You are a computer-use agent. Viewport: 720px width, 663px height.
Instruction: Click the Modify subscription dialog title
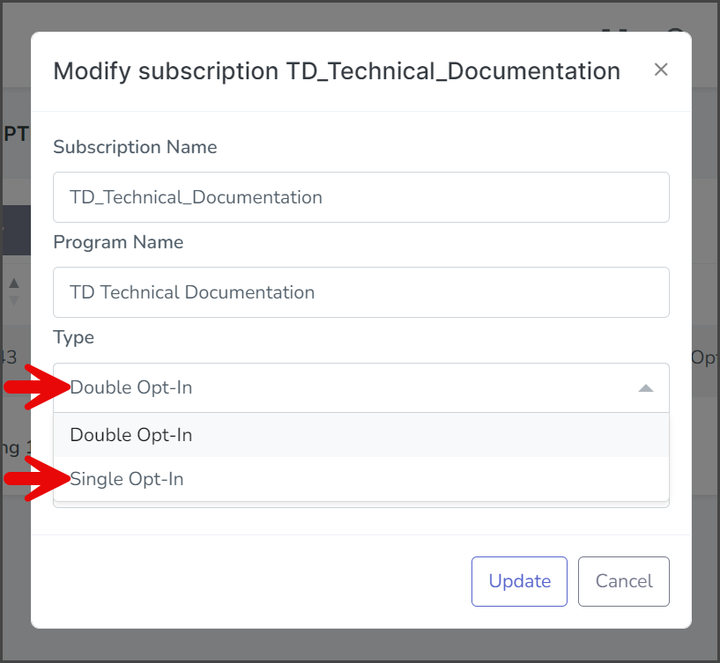337,71
